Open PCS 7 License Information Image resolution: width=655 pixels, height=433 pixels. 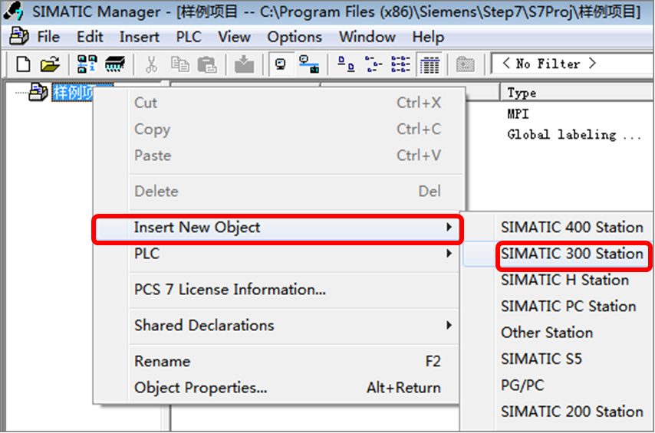pyautogui.click(x=278, y=290)
